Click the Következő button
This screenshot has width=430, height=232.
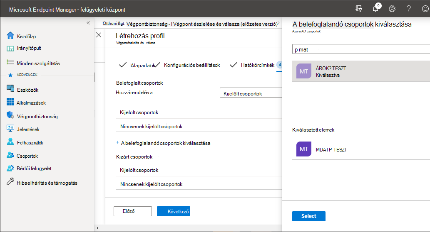174,211
